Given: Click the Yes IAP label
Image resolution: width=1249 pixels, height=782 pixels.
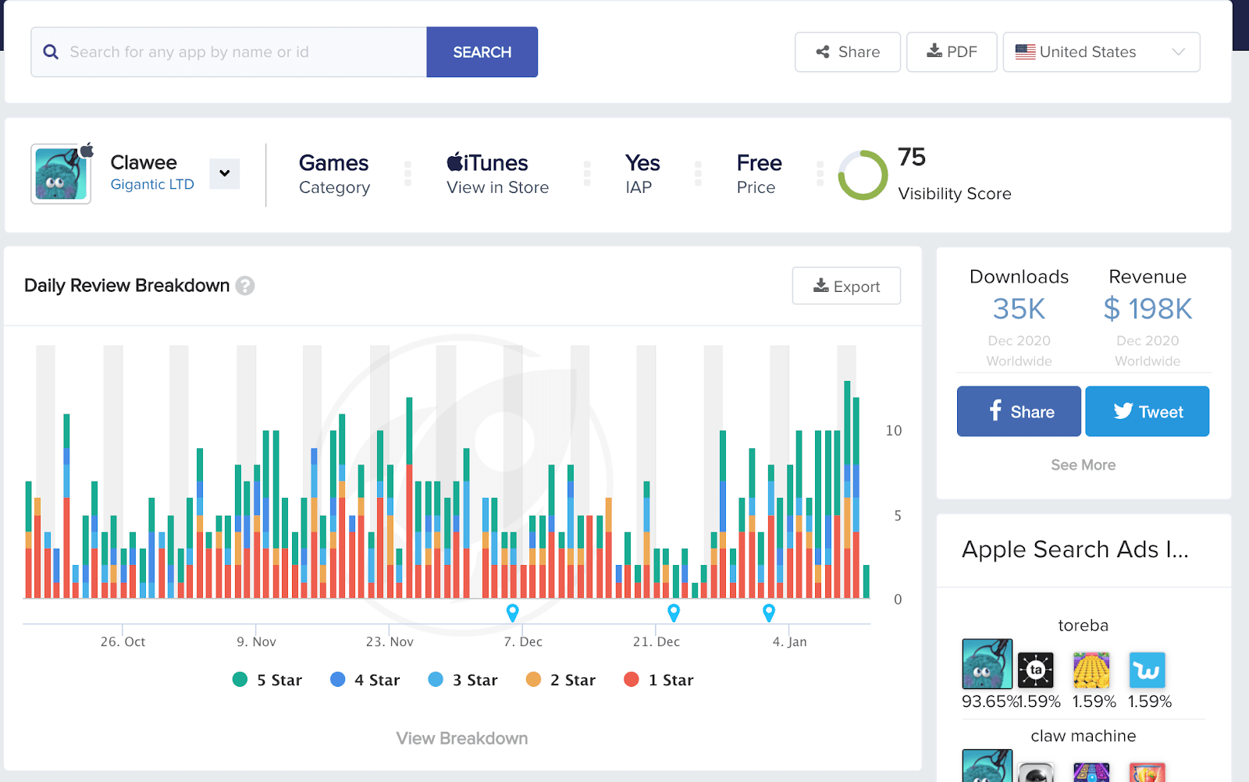Looking at the screenshot, I should pos(642,163).
